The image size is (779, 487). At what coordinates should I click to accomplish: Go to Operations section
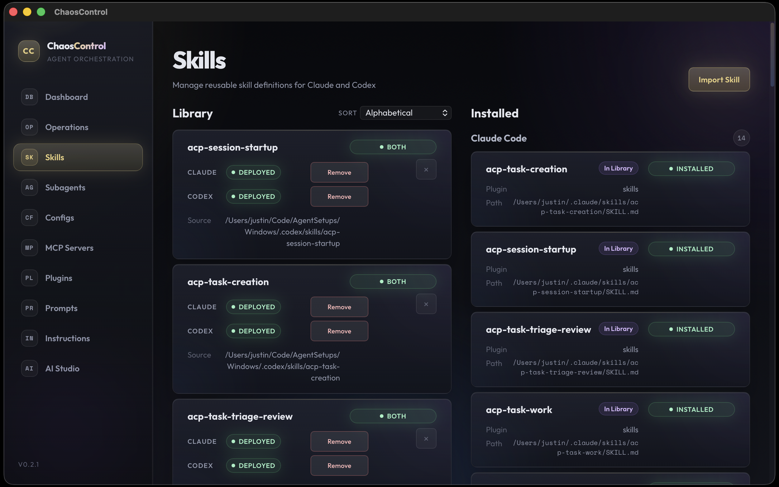[x=78, y=127]
